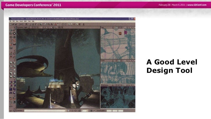Click the binoculars Search Actors icon
This screenshot has height=119, width=211.
pyautogui.click(x=26, y=24)
